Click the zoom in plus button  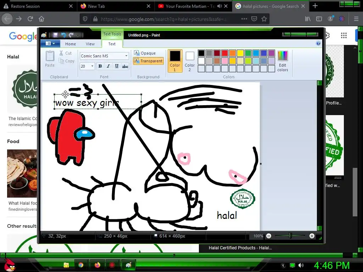[312, 236]
